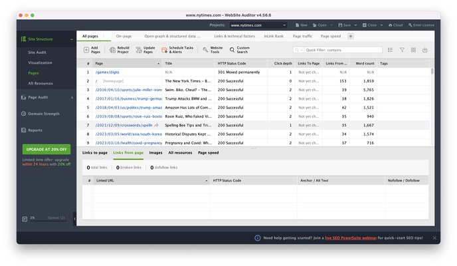
Task: Click the Quick Filter input field
Action: coord(343,50)
